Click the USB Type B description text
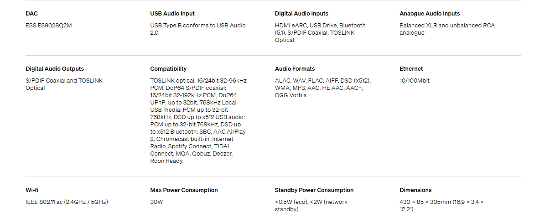550x224 pixels. click(x=198, y=29)
